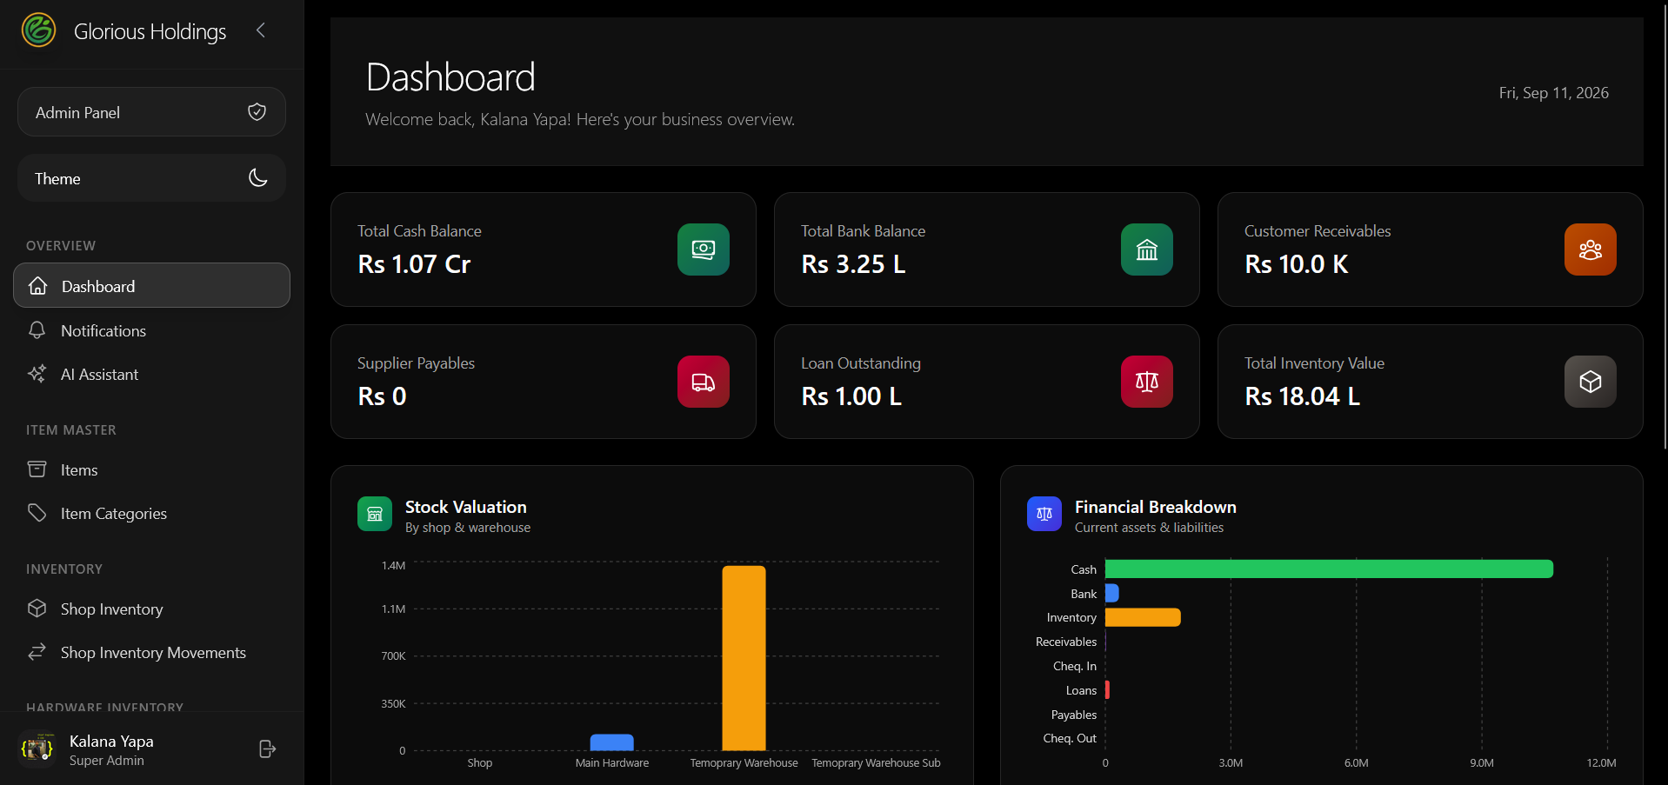Click the Glorious Holdings logo icon
Image resolution: width=1668 pixels, height=785 pixels.
tap(38, 30)
